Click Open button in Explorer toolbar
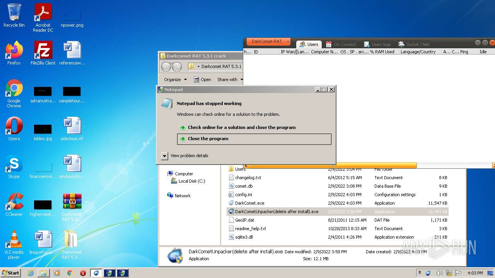This screenshot has height=278, width=495. pos(202,80)
